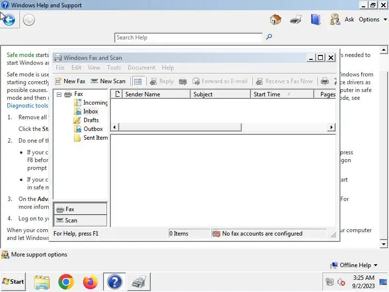Open the Tools menu in Fax and Scan
The image size is (389, 292).
tap(114, 68)
